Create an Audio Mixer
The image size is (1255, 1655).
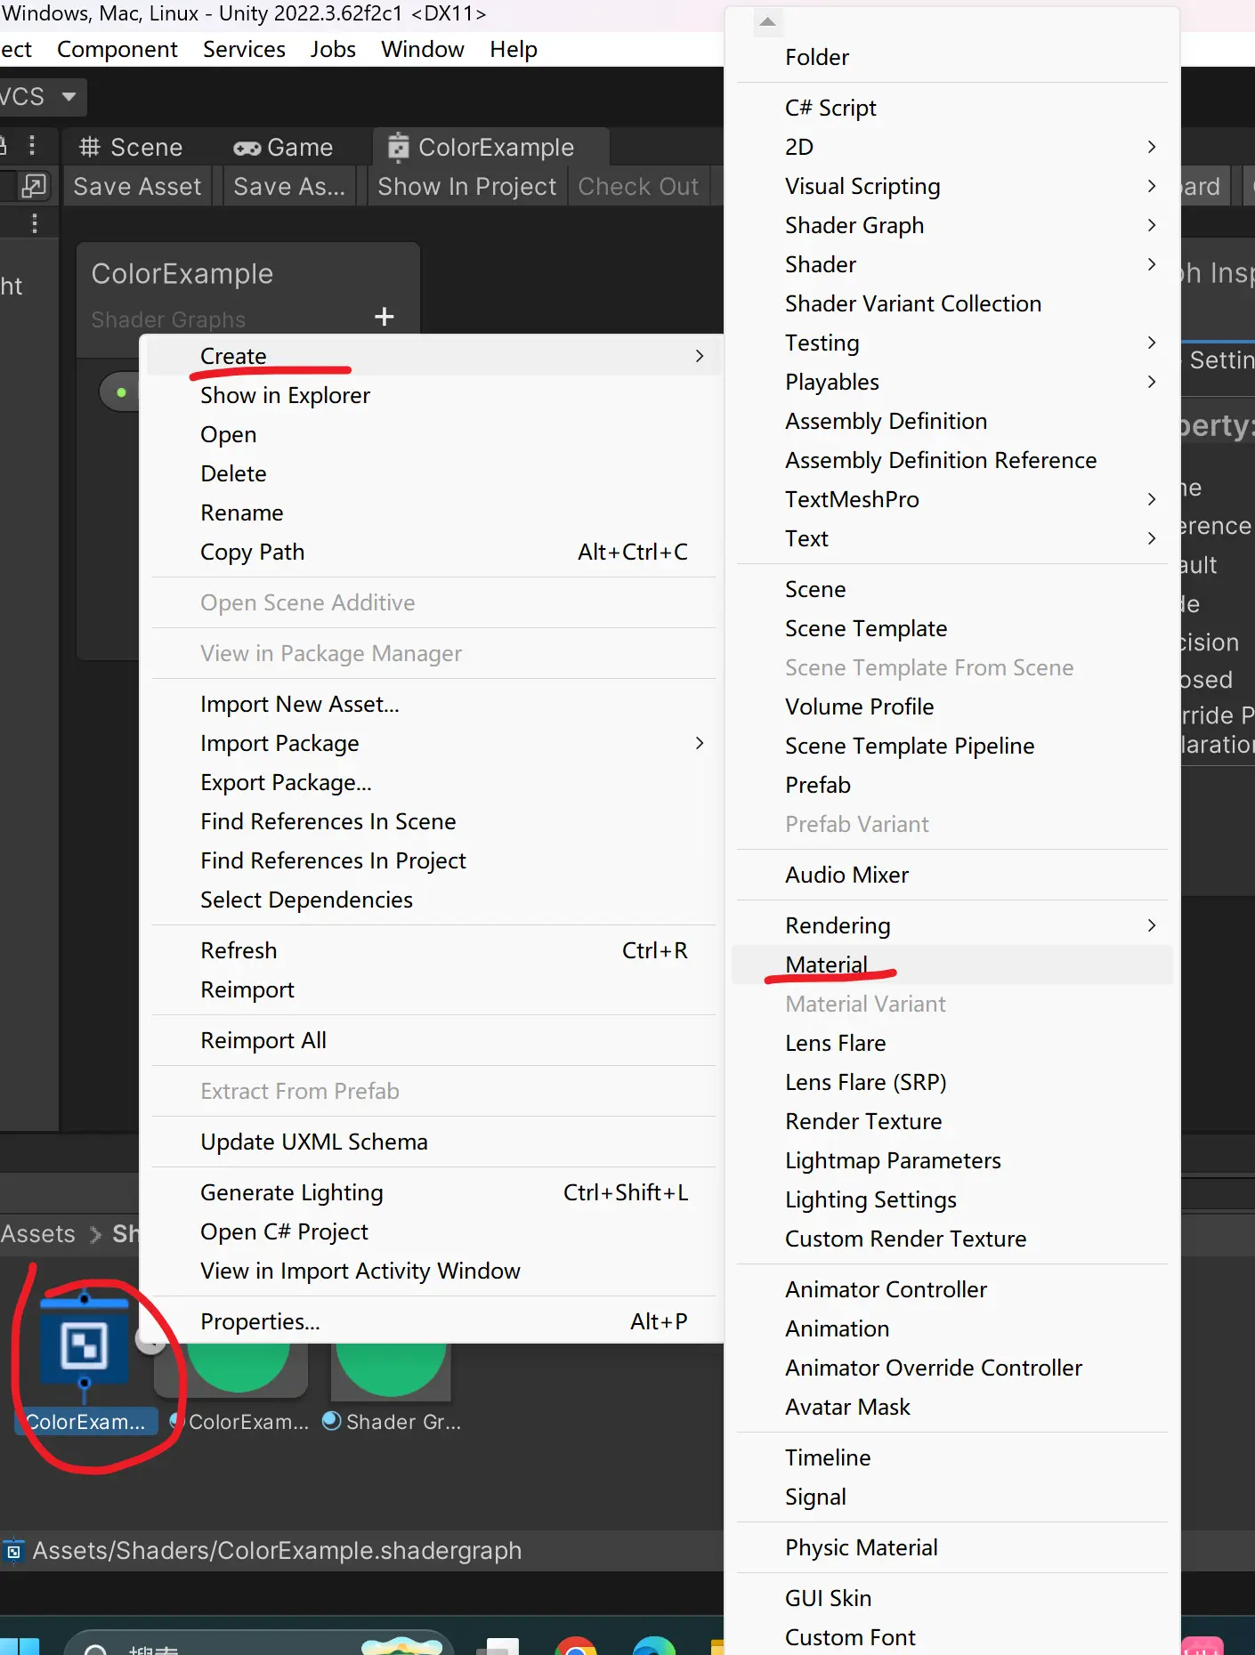pyautogui.click(x=951, y=875)
